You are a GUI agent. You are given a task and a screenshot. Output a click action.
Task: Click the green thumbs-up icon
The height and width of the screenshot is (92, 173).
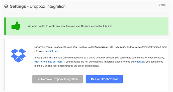(16, 26)
